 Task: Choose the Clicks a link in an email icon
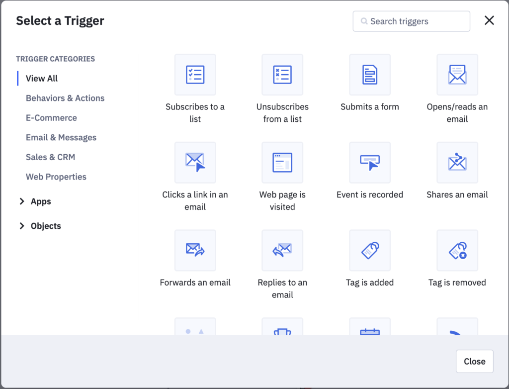tap(195, 163)
